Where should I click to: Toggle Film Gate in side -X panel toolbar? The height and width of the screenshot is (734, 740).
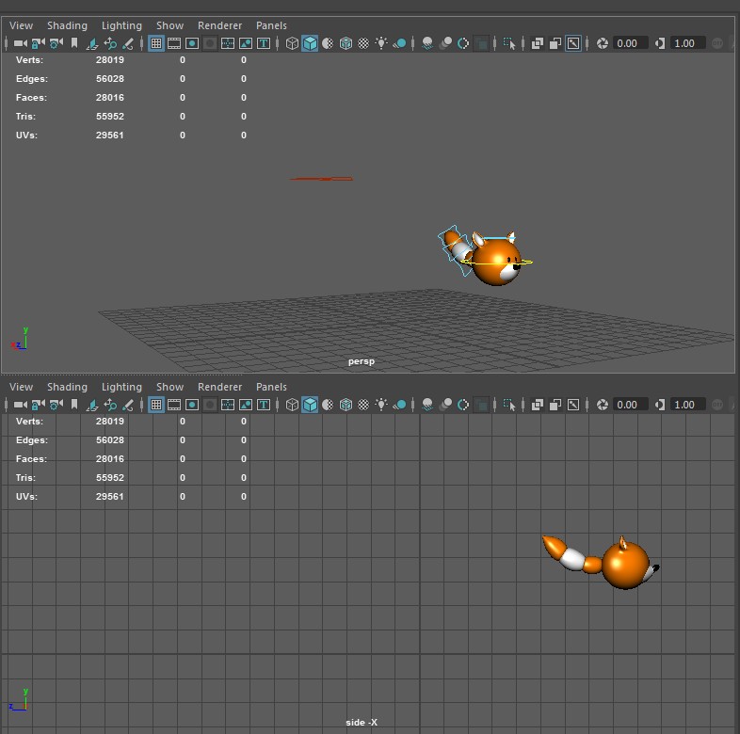tap(174, 405)
